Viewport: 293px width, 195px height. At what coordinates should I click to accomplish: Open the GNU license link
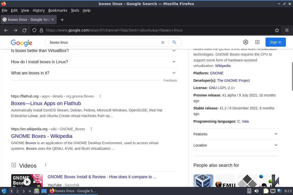point(213,88)
